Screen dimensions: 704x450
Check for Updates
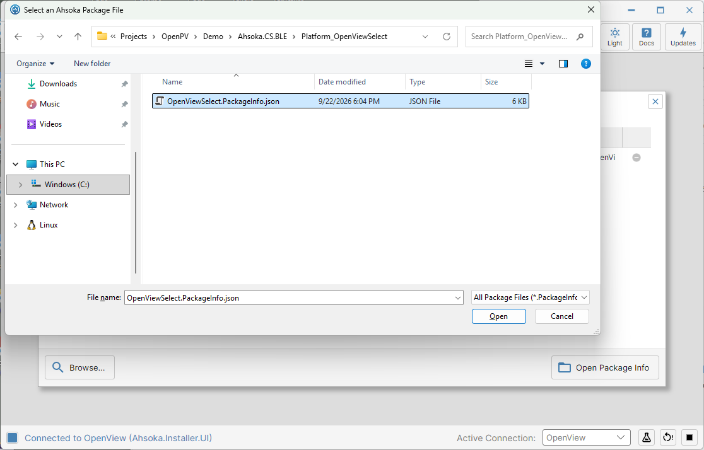coord(683,37)
